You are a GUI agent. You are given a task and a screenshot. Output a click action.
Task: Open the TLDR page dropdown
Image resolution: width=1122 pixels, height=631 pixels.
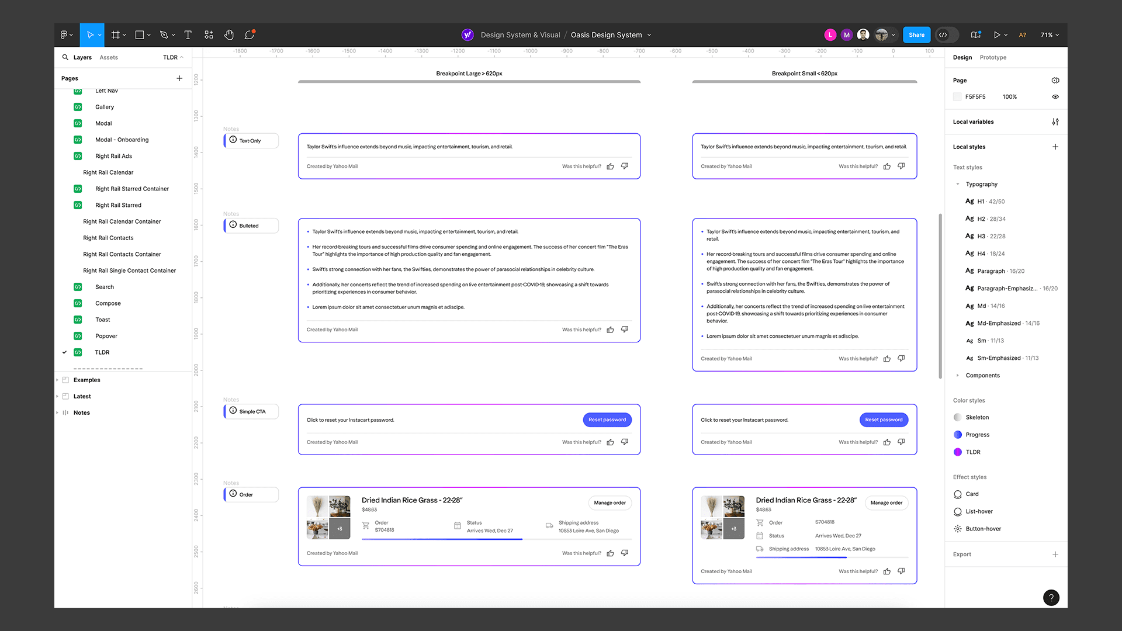pos(173,57)
